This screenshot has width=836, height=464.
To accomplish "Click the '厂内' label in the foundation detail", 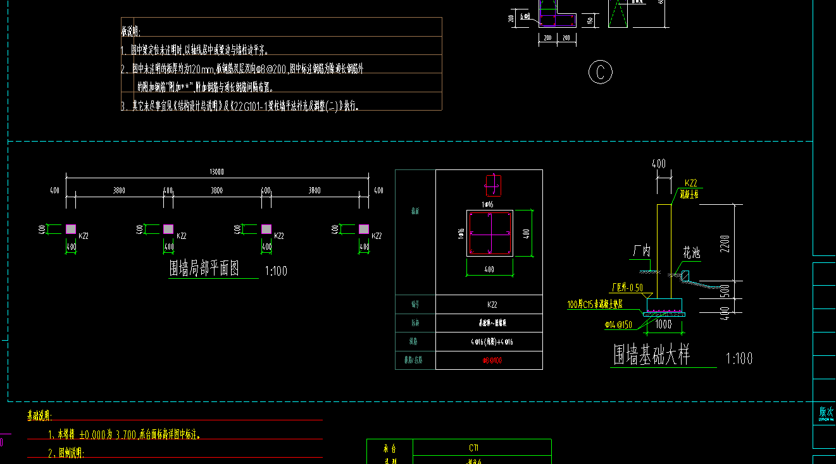I will click(642, 252).
